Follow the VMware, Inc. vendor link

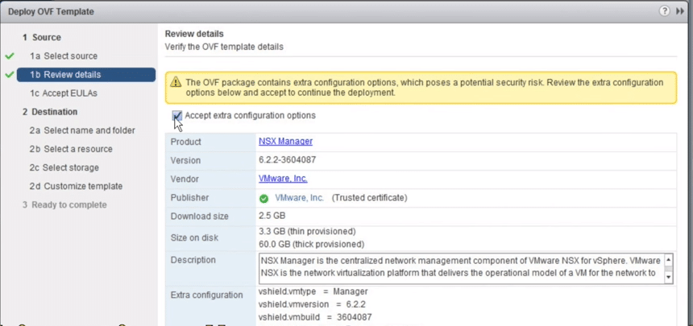point(283,179)
